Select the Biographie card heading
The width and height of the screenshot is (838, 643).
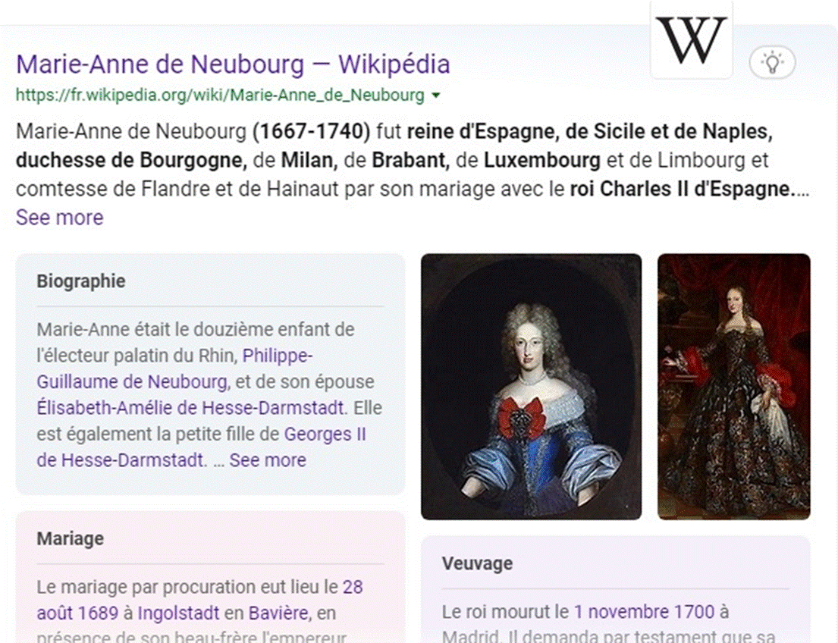tap(81, 281)
